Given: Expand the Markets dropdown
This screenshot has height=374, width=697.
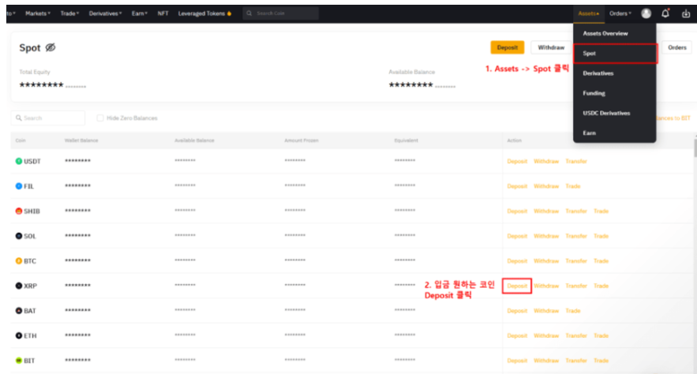Looking at the screenshot, I should (x=38, y=13).
